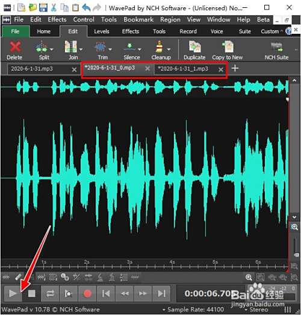
Task: Expand the ribbon overflow chevron at right
Action: pyautogui.click(x=296, y=49)
